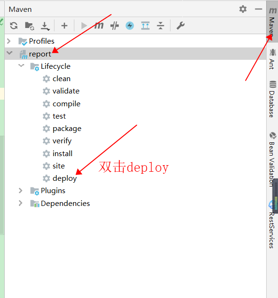This screenshot has height=298, width=278.
Task: Expand the Plugins node
Action: (x=20, y=191)
